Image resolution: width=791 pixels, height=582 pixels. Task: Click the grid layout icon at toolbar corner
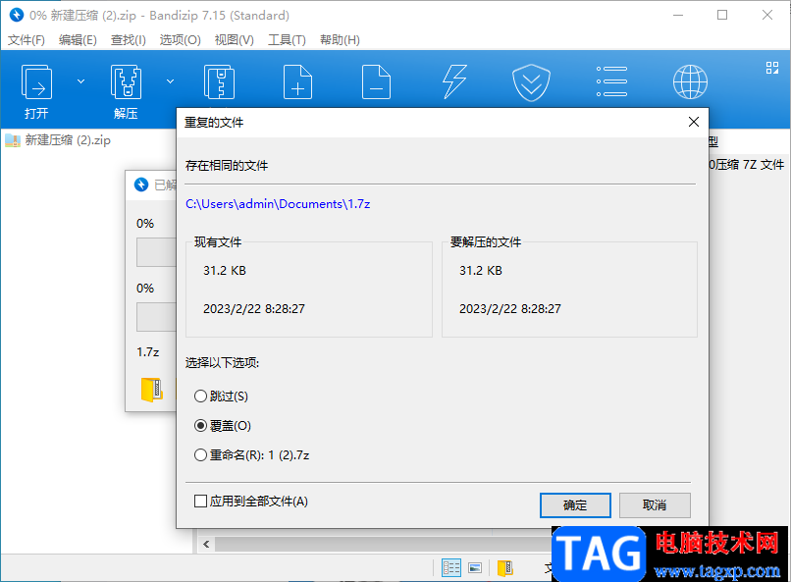tap(771, 68)
